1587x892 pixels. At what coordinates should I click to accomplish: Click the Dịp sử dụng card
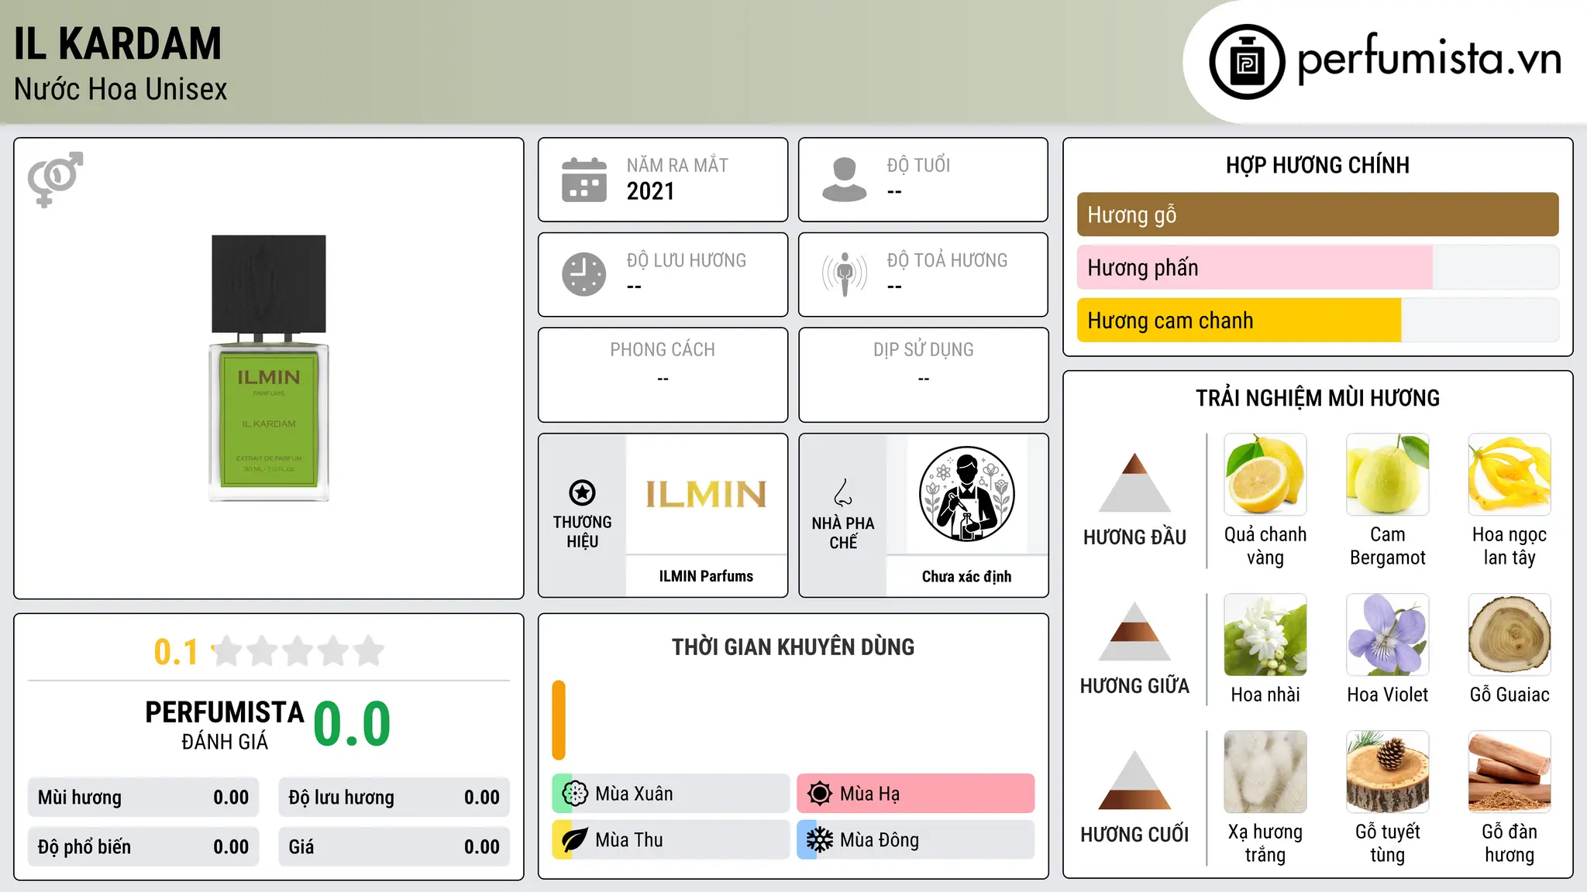coord(923,375)
